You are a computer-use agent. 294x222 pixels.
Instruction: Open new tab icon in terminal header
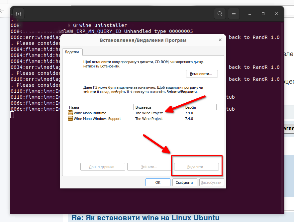click(18, 14)
